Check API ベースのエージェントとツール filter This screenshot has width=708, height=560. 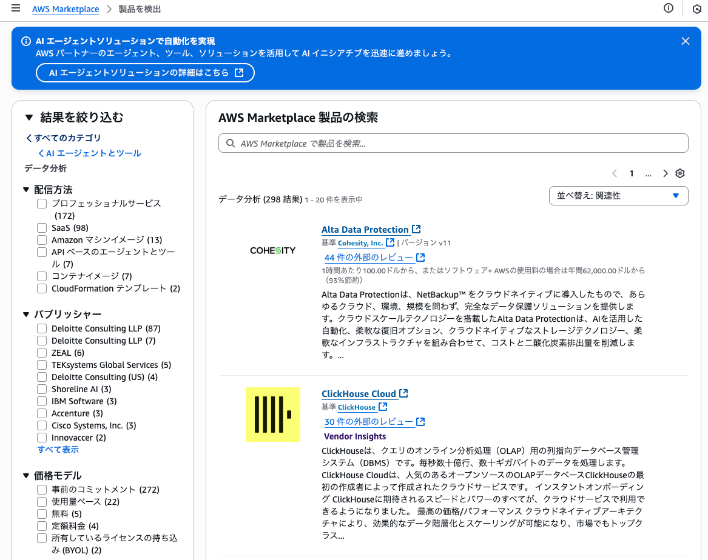click(x=42, y=252)
